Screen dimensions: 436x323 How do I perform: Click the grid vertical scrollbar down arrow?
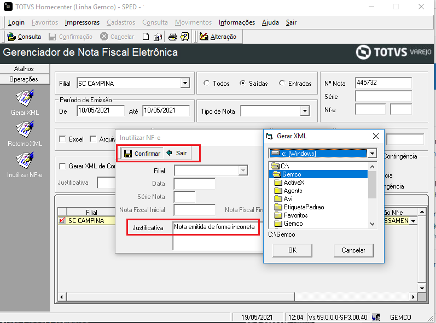click(422, 288)
